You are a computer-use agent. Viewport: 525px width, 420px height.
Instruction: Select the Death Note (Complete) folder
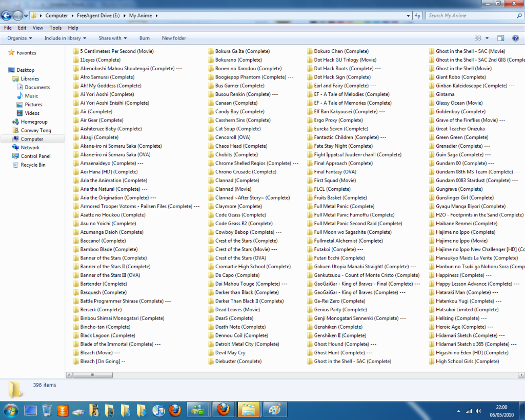coord(237,327)
